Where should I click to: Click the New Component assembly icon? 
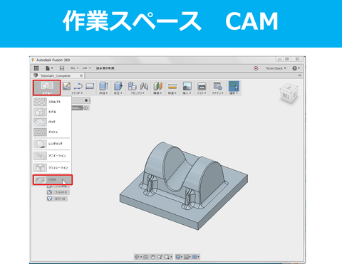pyautogui.click(x=132, y=86)
